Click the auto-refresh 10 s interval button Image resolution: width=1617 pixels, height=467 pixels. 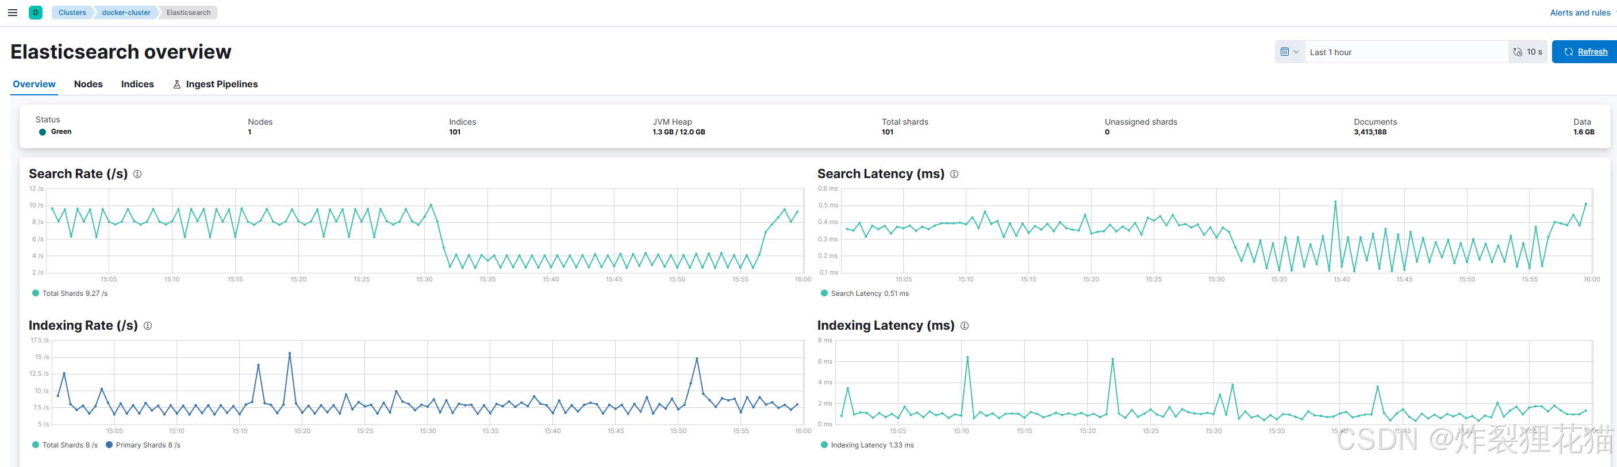click(x=1528, y=52)
